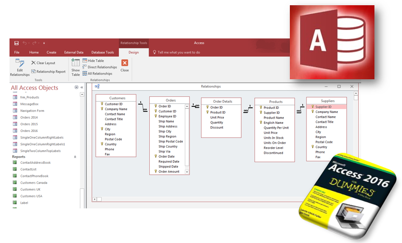Open the Customers USA report

(x=31, y=196)
